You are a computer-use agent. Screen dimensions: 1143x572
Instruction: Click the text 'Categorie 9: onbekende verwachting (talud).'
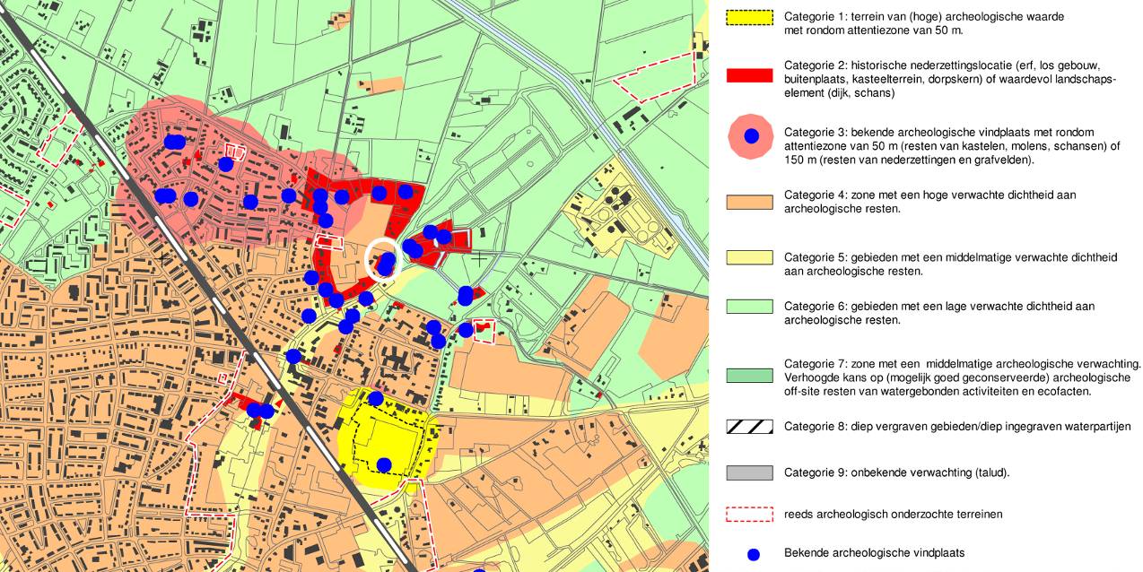(896, 472)
